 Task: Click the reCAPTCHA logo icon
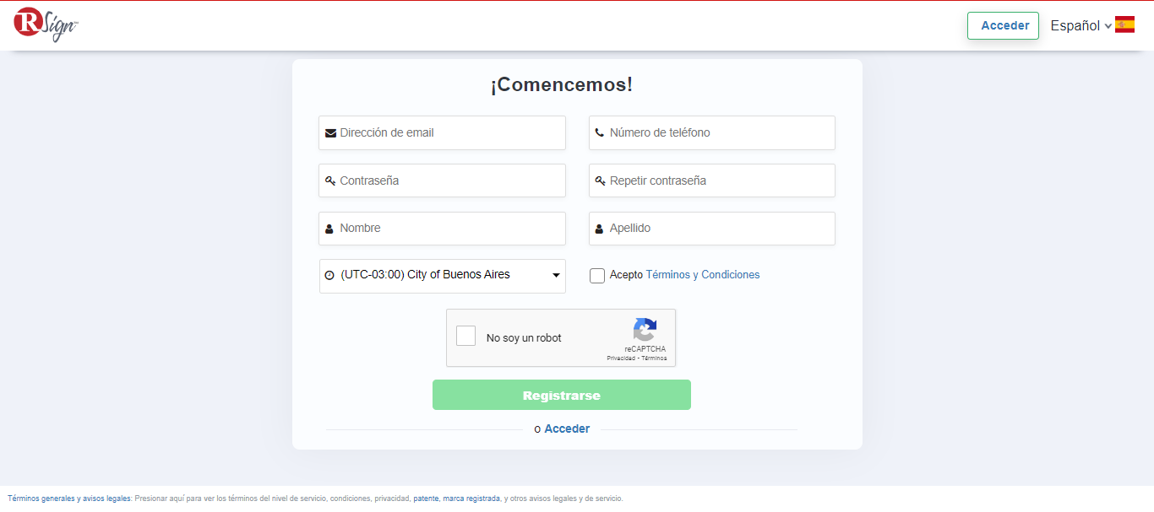[645, 330]
